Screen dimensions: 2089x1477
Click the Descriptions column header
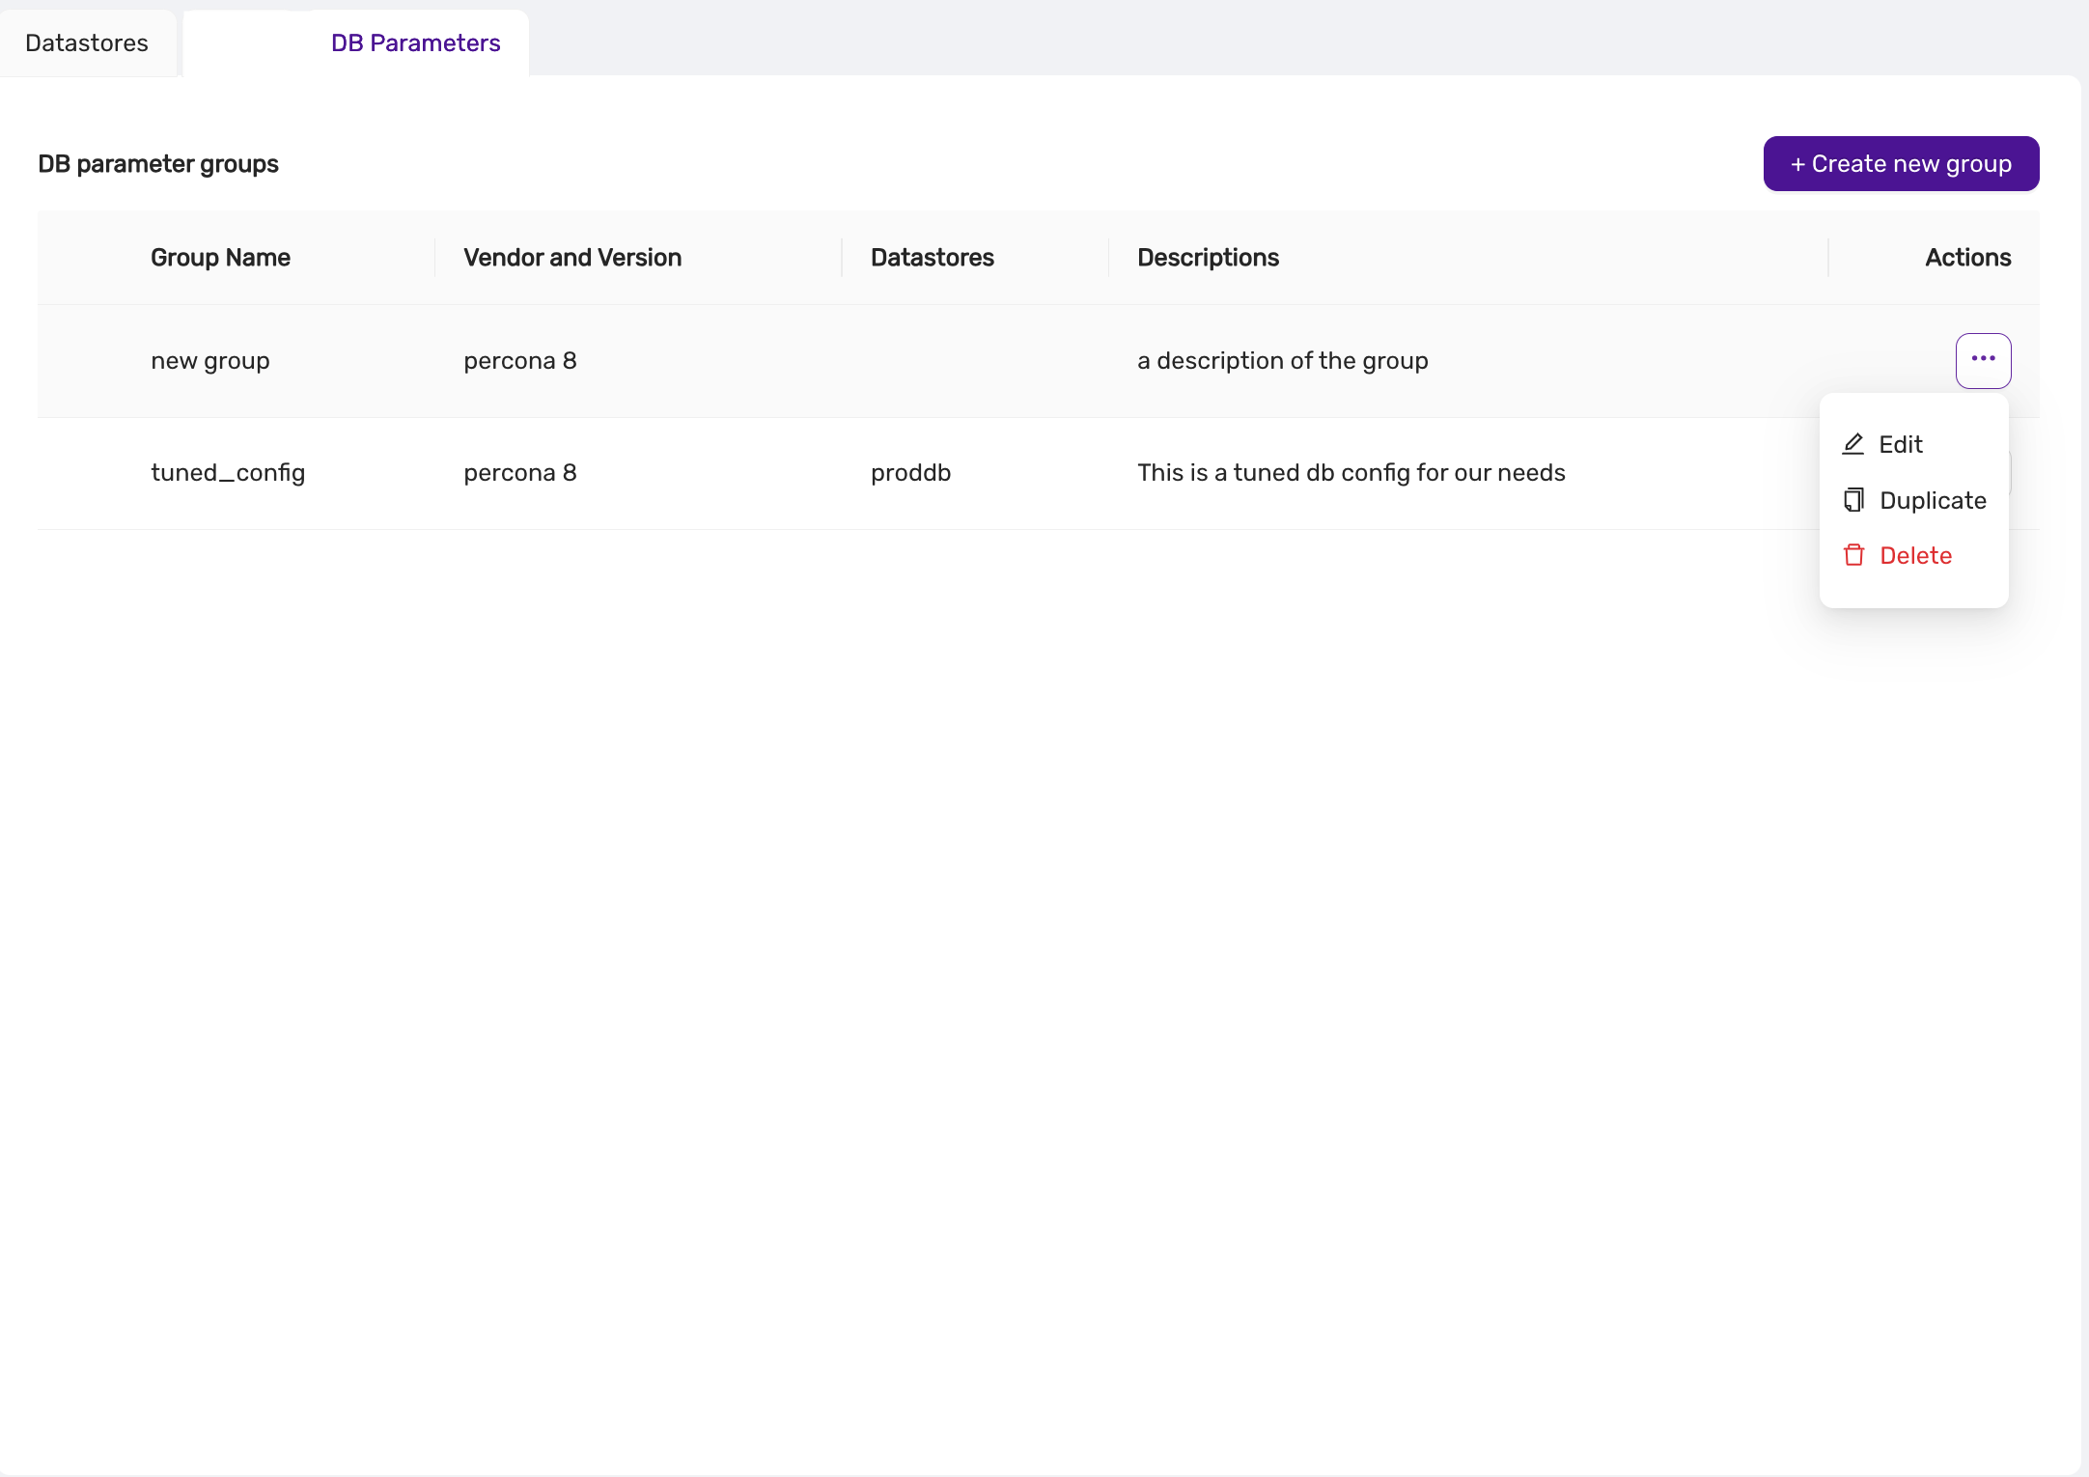[1208, 258]
